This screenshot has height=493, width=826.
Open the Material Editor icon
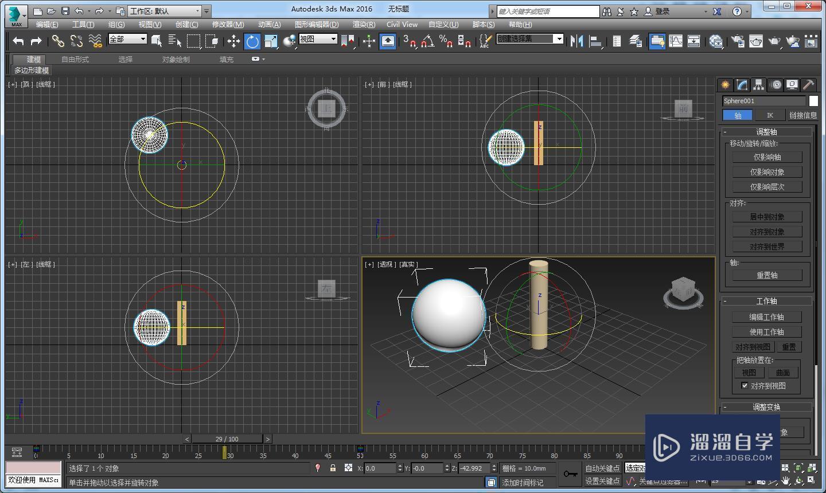[x=716, y=41]
